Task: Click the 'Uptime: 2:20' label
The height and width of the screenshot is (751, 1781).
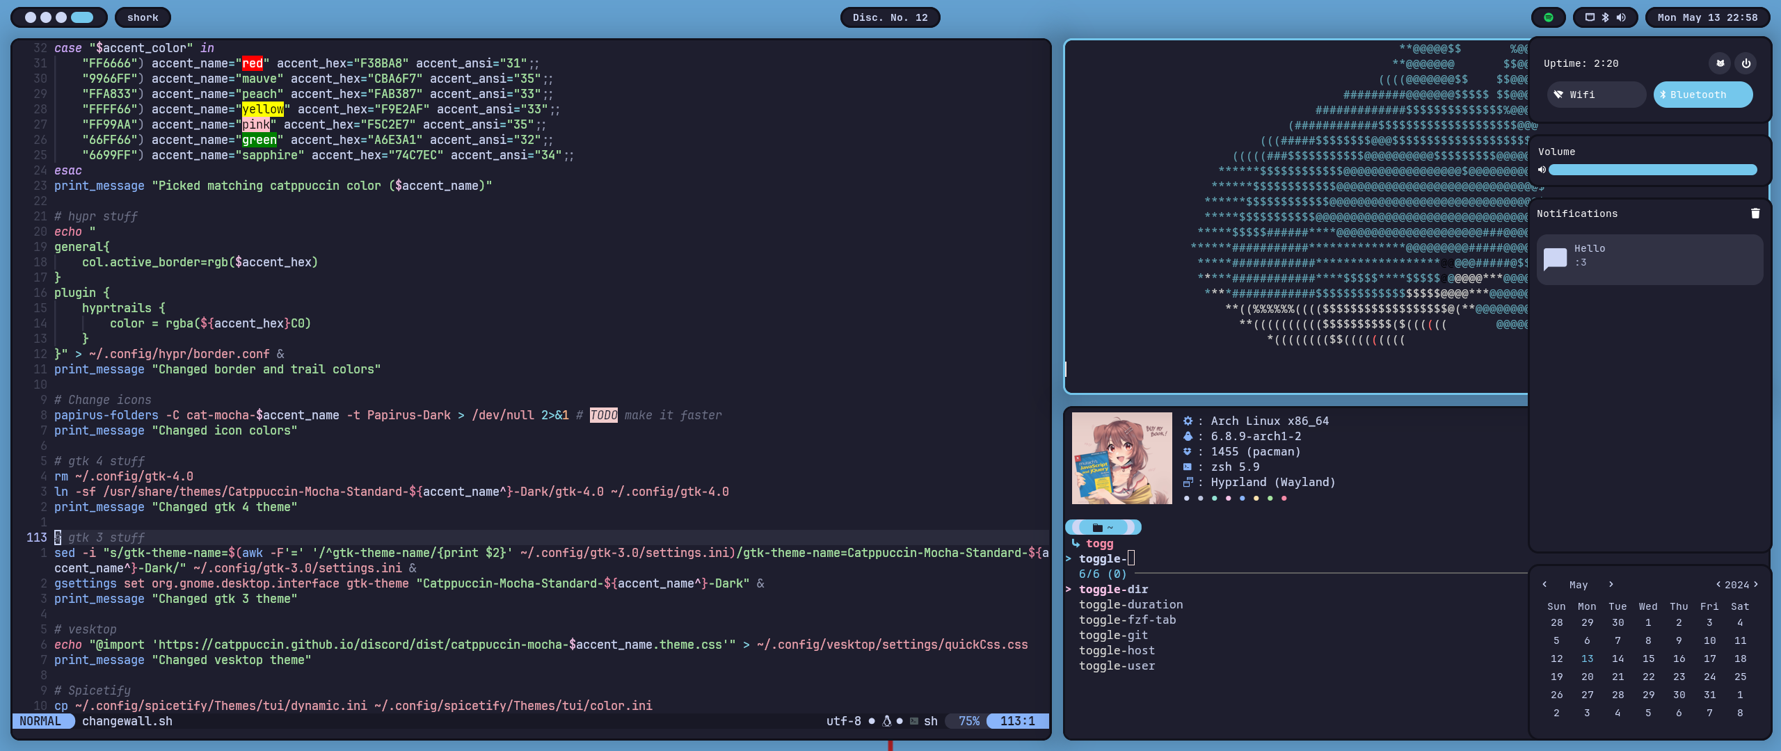Action: [1581, 63]
